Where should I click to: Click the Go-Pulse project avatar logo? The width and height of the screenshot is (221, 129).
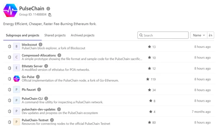pos(17,79)
